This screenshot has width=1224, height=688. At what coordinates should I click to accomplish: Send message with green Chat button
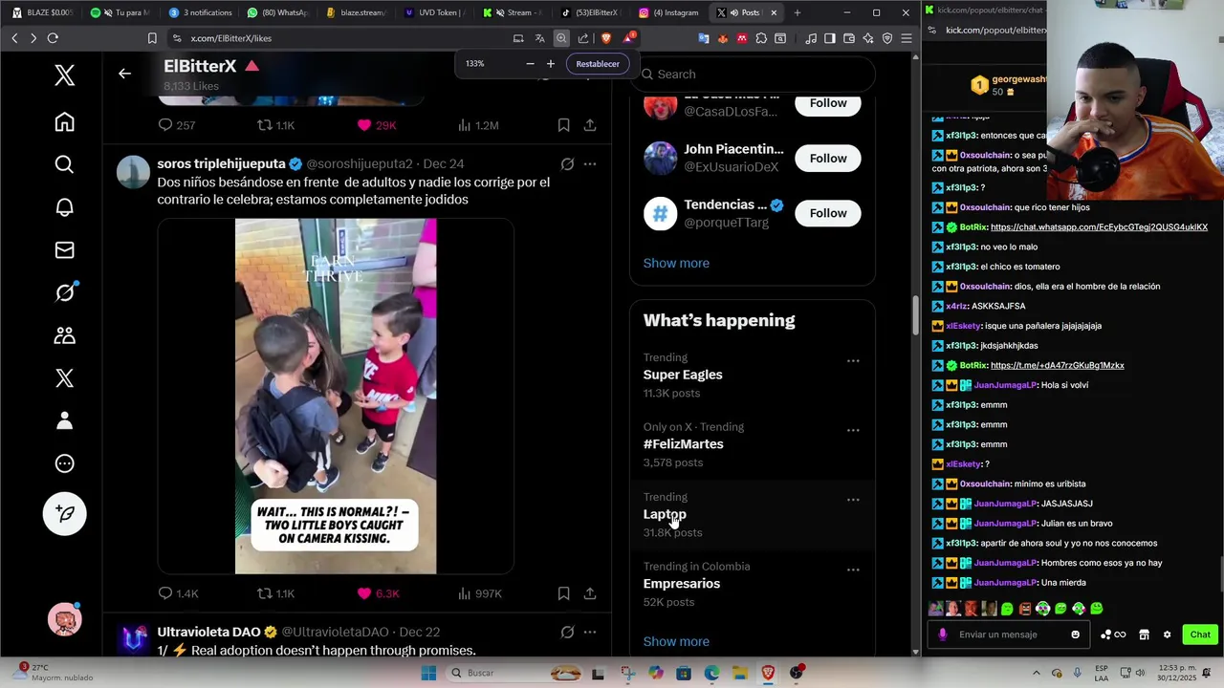point(1200,634)
